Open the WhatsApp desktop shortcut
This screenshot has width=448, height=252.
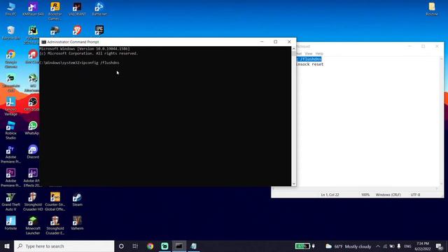point(32,127)
